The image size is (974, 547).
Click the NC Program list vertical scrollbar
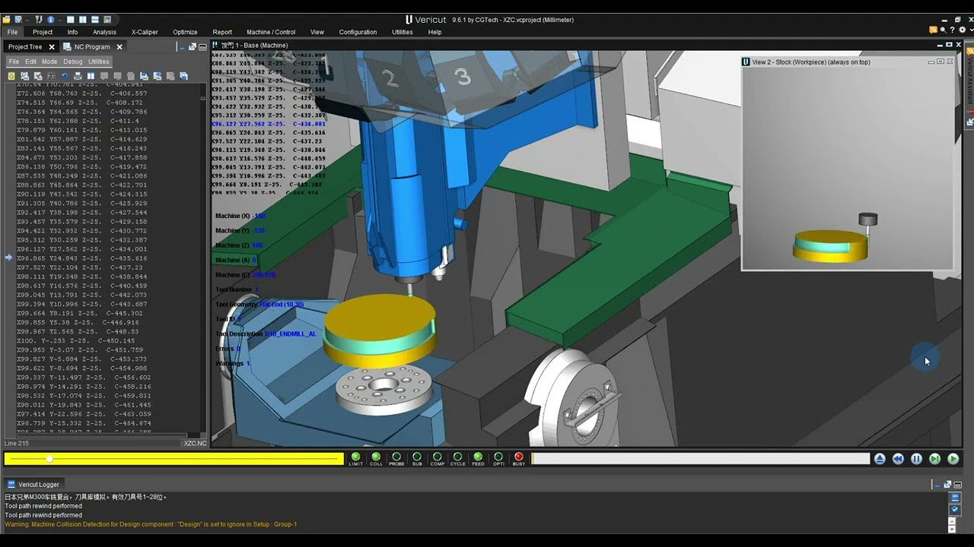coord(203,258)
